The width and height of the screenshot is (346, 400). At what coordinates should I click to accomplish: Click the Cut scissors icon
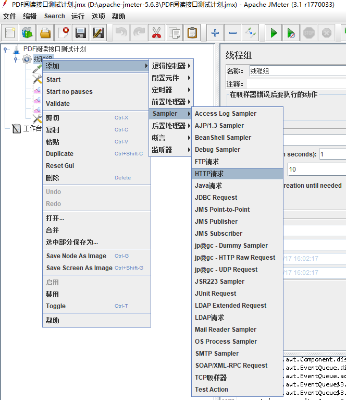click(156, 33)
